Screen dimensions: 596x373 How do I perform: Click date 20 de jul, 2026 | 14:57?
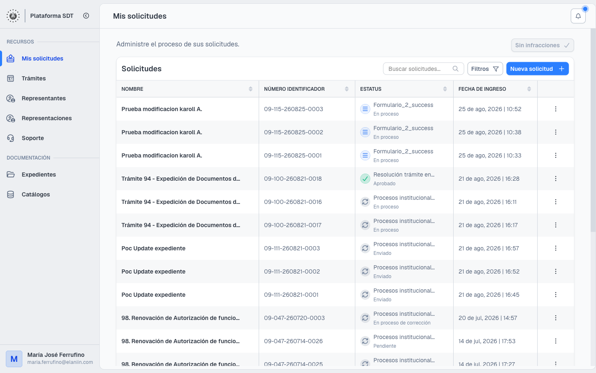coord(488,318)
